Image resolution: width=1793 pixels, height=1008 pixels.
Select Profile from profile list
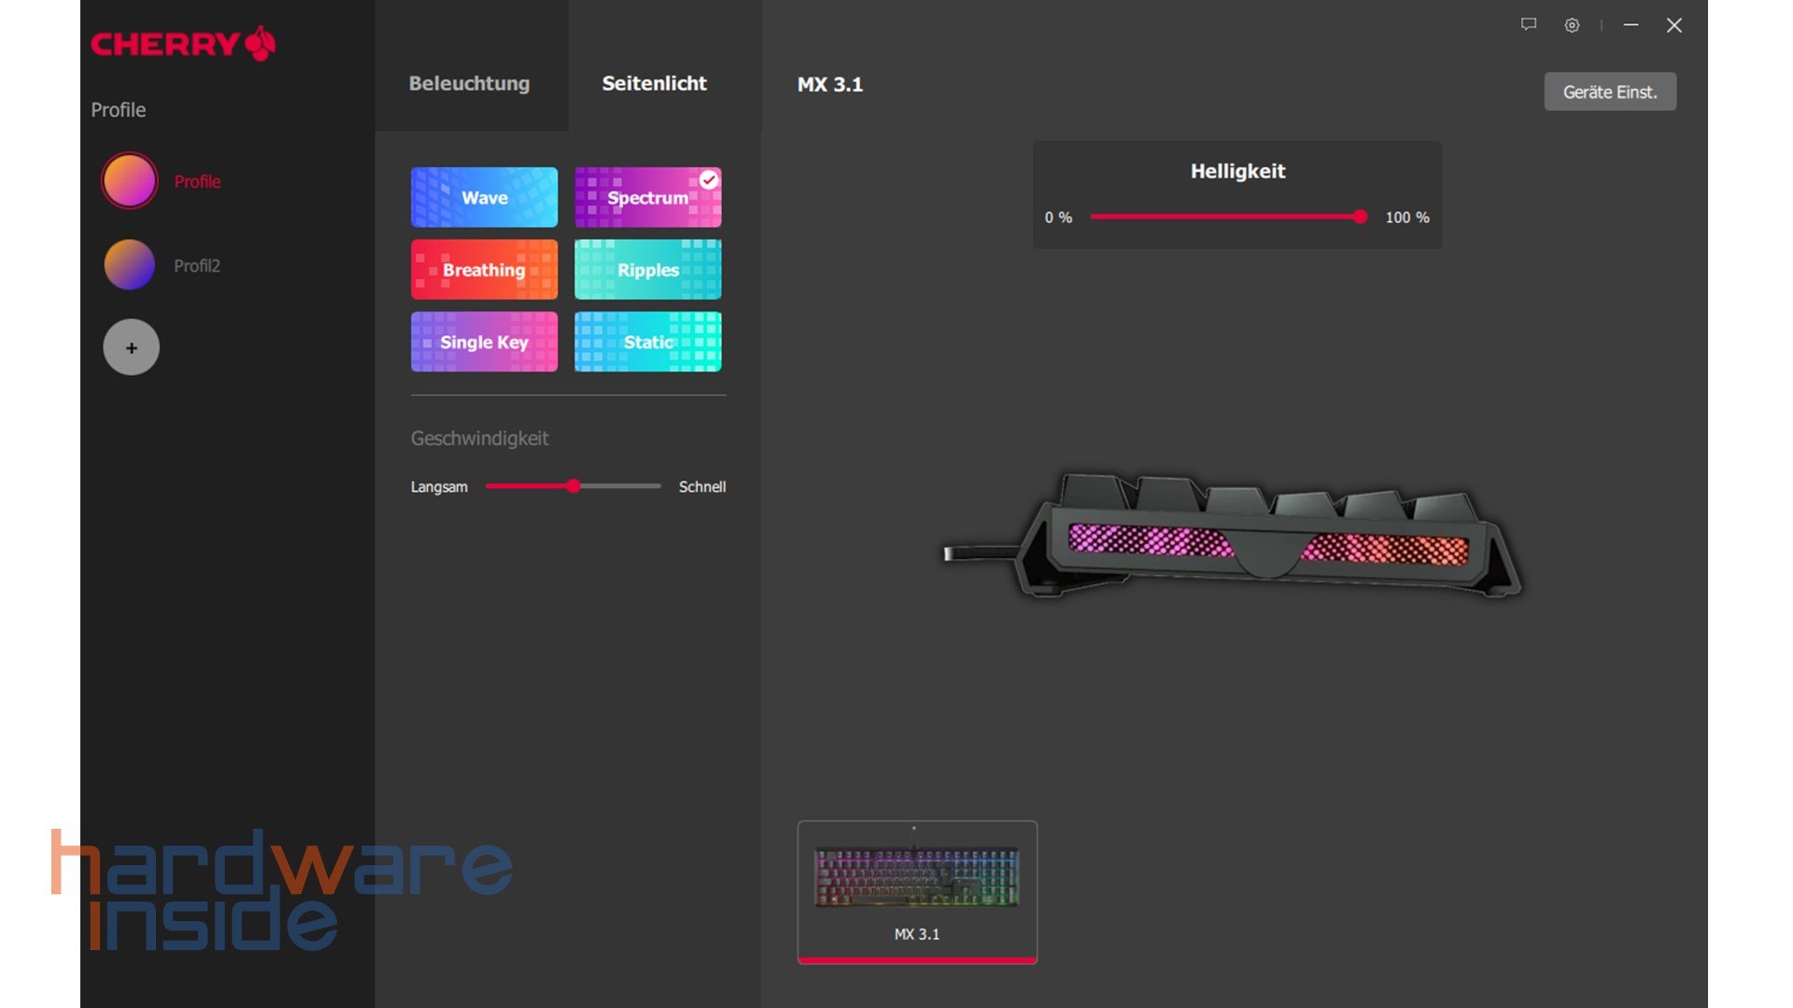coord(196,181)
